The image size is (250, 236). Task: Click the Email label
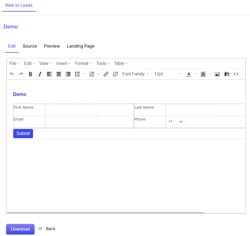pyautogui.click(x=18, y=119)
